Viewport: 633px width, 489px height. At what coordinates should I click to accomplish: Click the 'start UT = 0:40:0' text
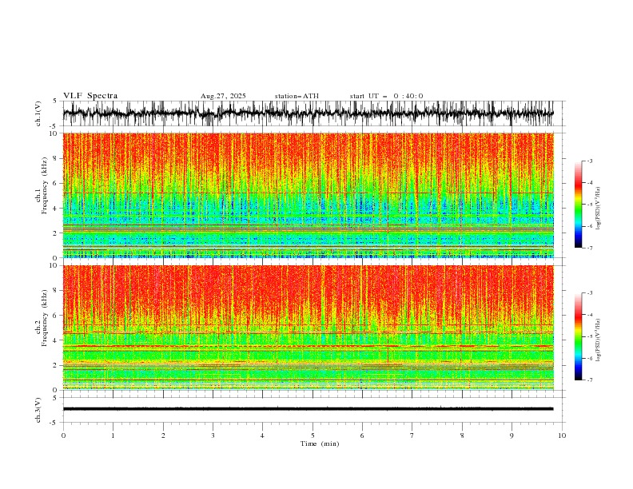point(386,96)
